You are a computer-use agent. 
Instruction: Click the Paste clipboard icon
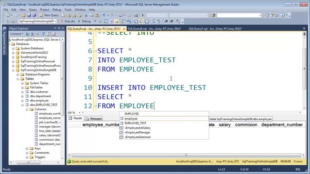point(97,15)
